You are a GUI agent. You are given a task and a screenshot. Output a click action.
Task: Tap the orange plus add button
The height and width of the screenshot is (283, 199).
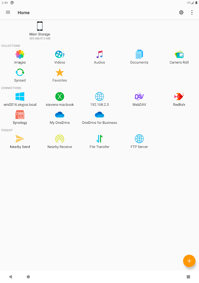[x=189, y=261]
